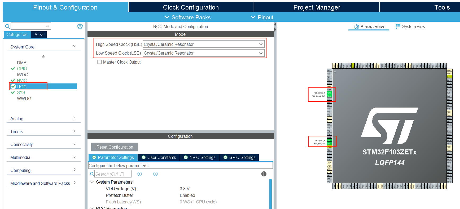Viewport: 460px width, 209px height.
Task: Click the Search (Ctrl+F) parameter field
Action: 113,174
